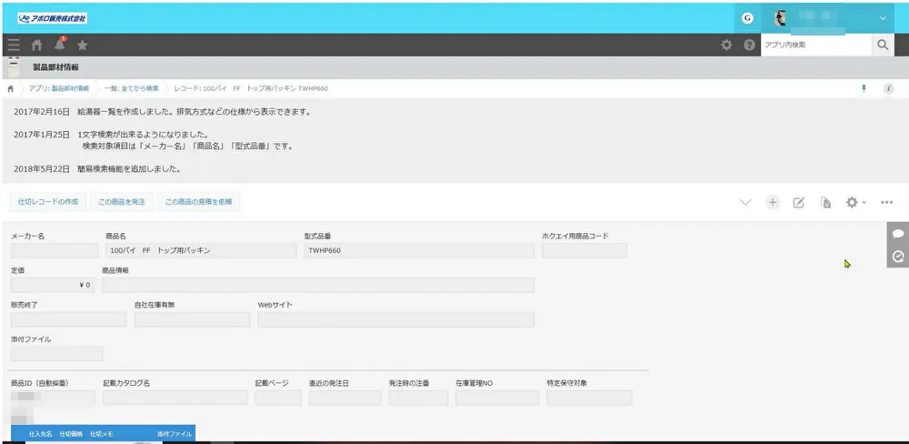The image size is (909, 444).
Task: Open the more options ellipsis menu
Action: [x=887, y=202]
